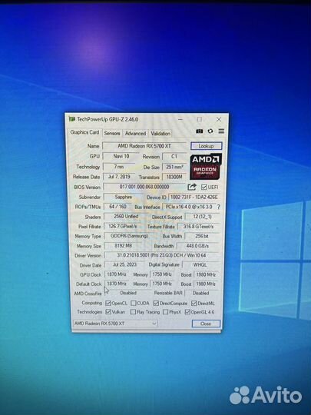Click the GPU-Z refresh icon

tap(210, 131)
